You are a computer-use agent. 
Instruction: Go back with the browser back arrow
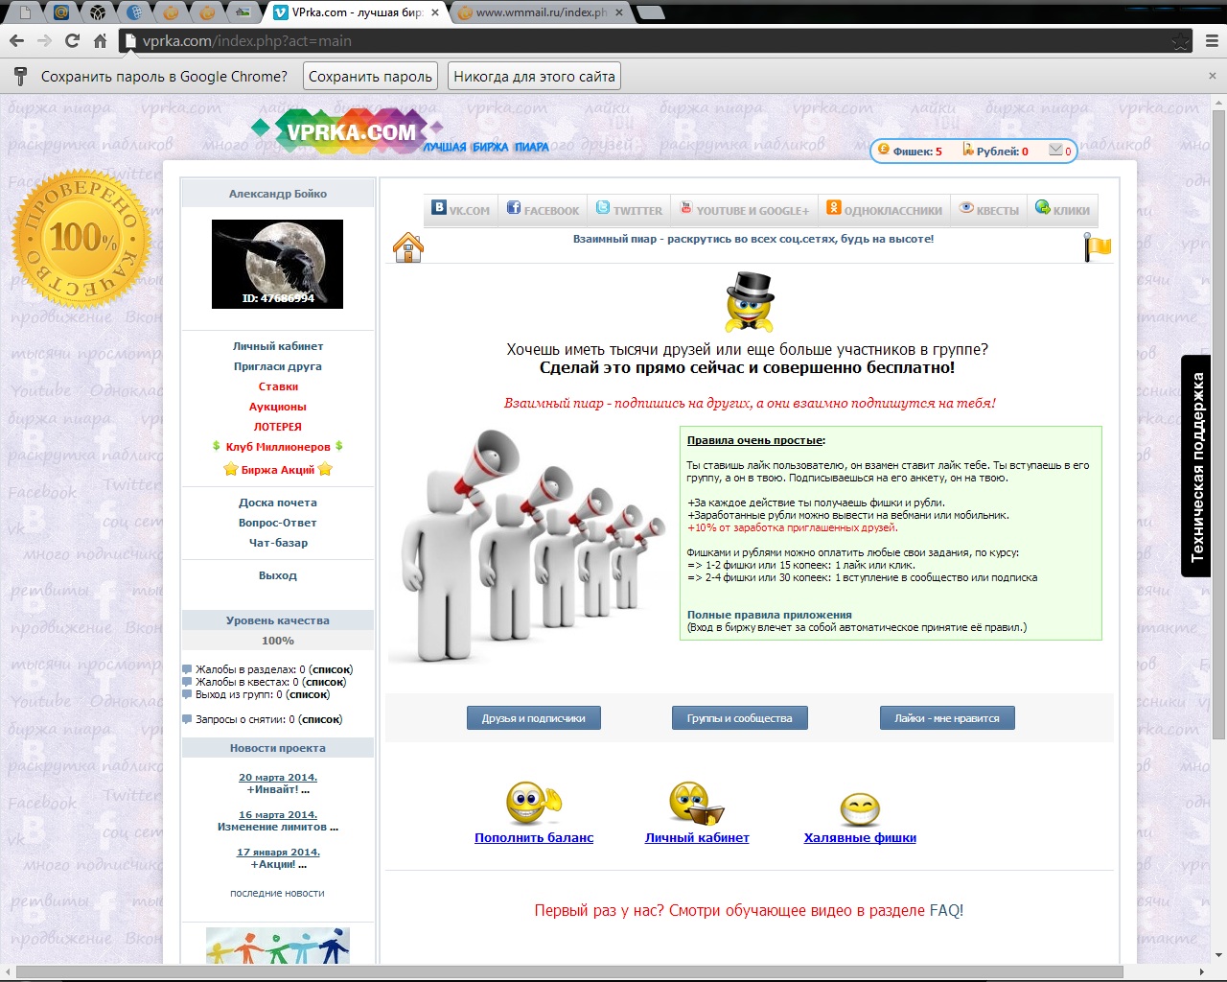point(16,41)
